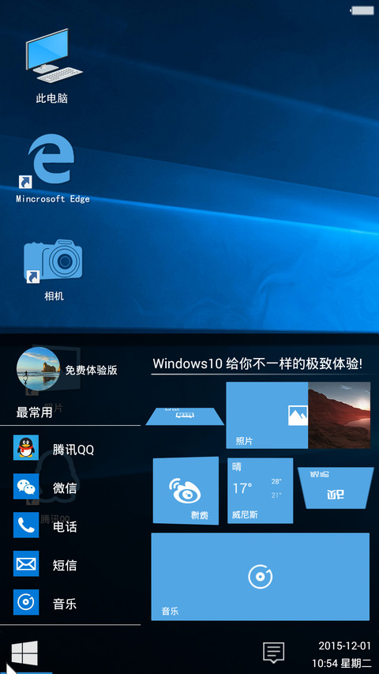Open the large 音乐 music tile
Image resolution: width=379 pixels, height=674 pixels.
(x=260, y=577)
